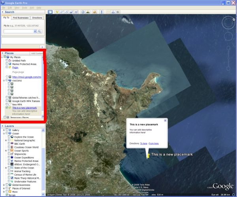Collapse the root.kmz tree node
Screen dimensions: 237x197
tap(4, 80)
